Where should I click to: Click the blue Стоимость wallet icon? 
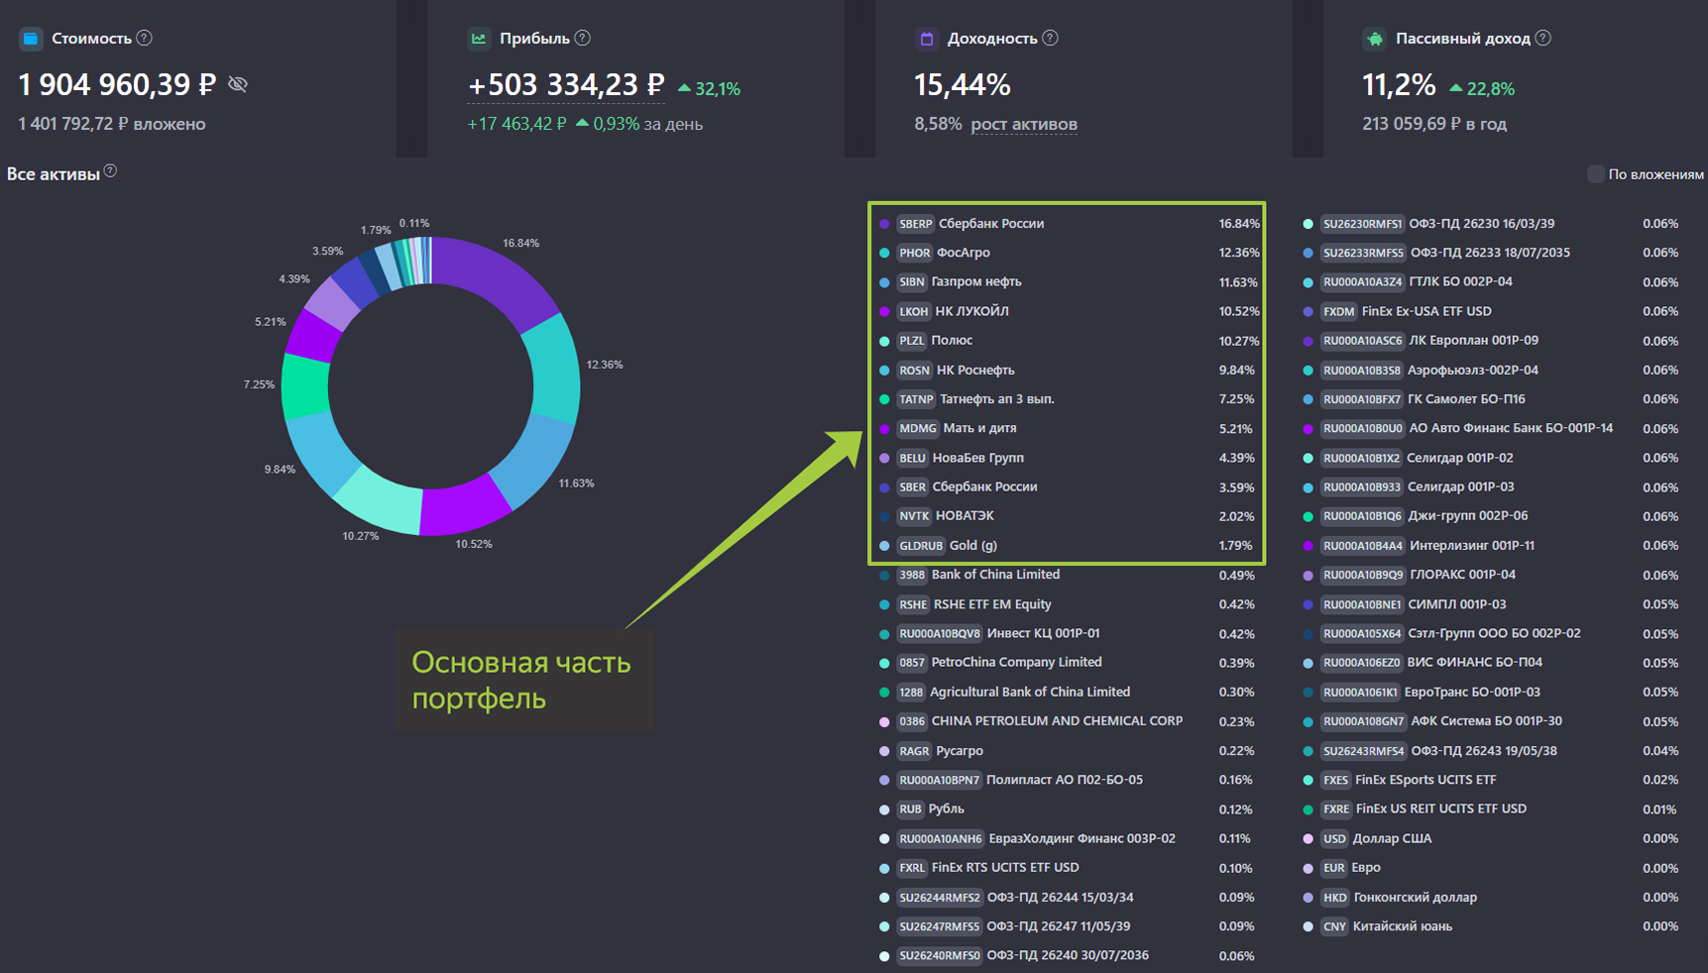(31, 39)
